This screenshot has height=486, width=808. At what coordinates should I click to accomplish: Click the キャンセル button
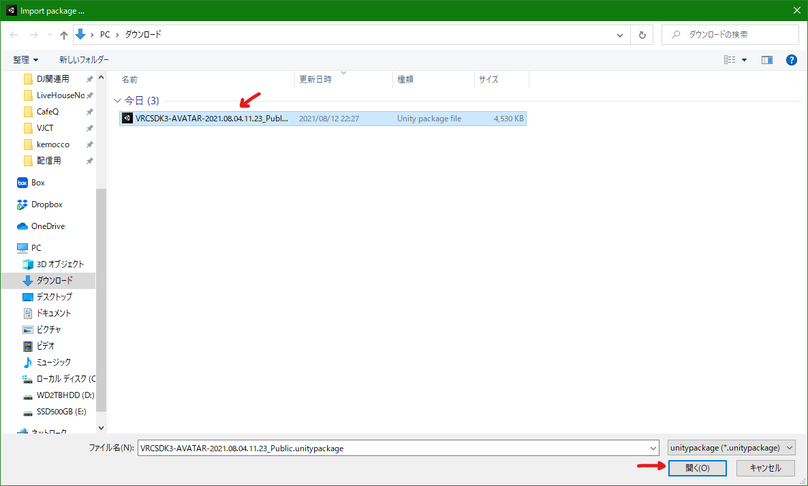click(x=765, y=468)
